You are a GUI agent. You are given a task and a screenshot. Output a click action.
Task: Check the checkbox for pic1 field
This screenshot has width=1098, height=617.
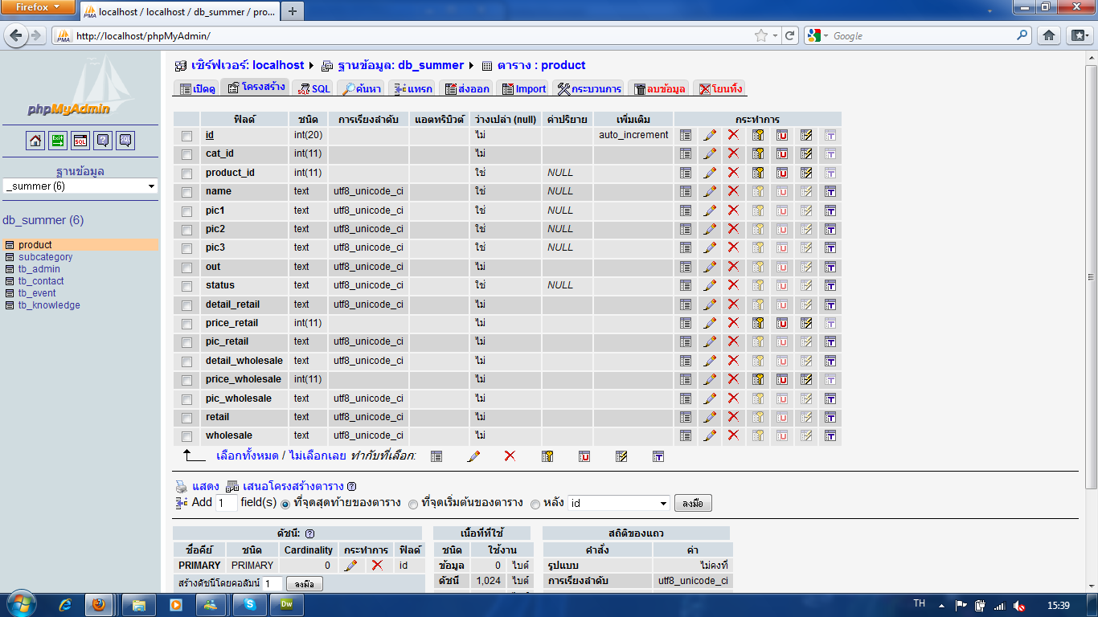point(187,211)
